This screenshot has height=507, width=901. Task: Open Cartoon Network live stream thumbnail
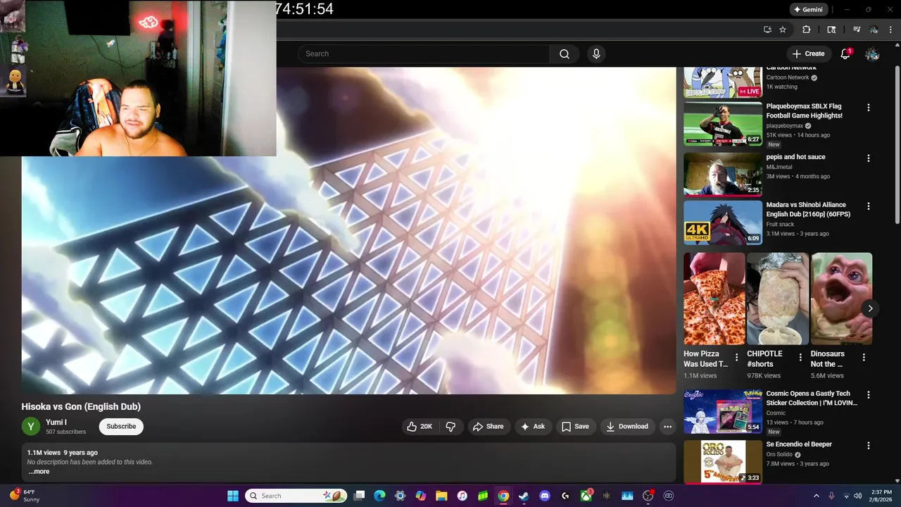[723, 82]
